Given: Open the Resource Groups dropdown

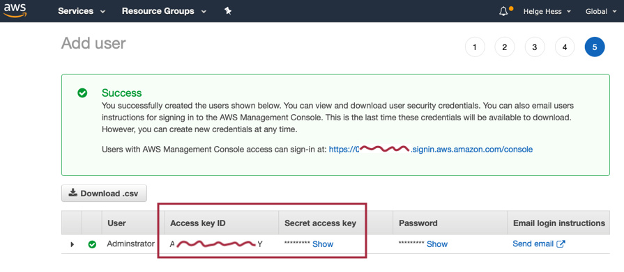Looking at the screenshot, I should tap(164, 11).
